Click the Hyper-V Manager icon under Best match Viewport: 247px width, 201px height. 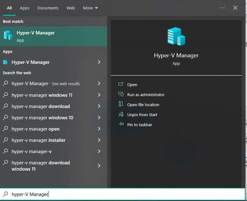[x=8, y=35]
